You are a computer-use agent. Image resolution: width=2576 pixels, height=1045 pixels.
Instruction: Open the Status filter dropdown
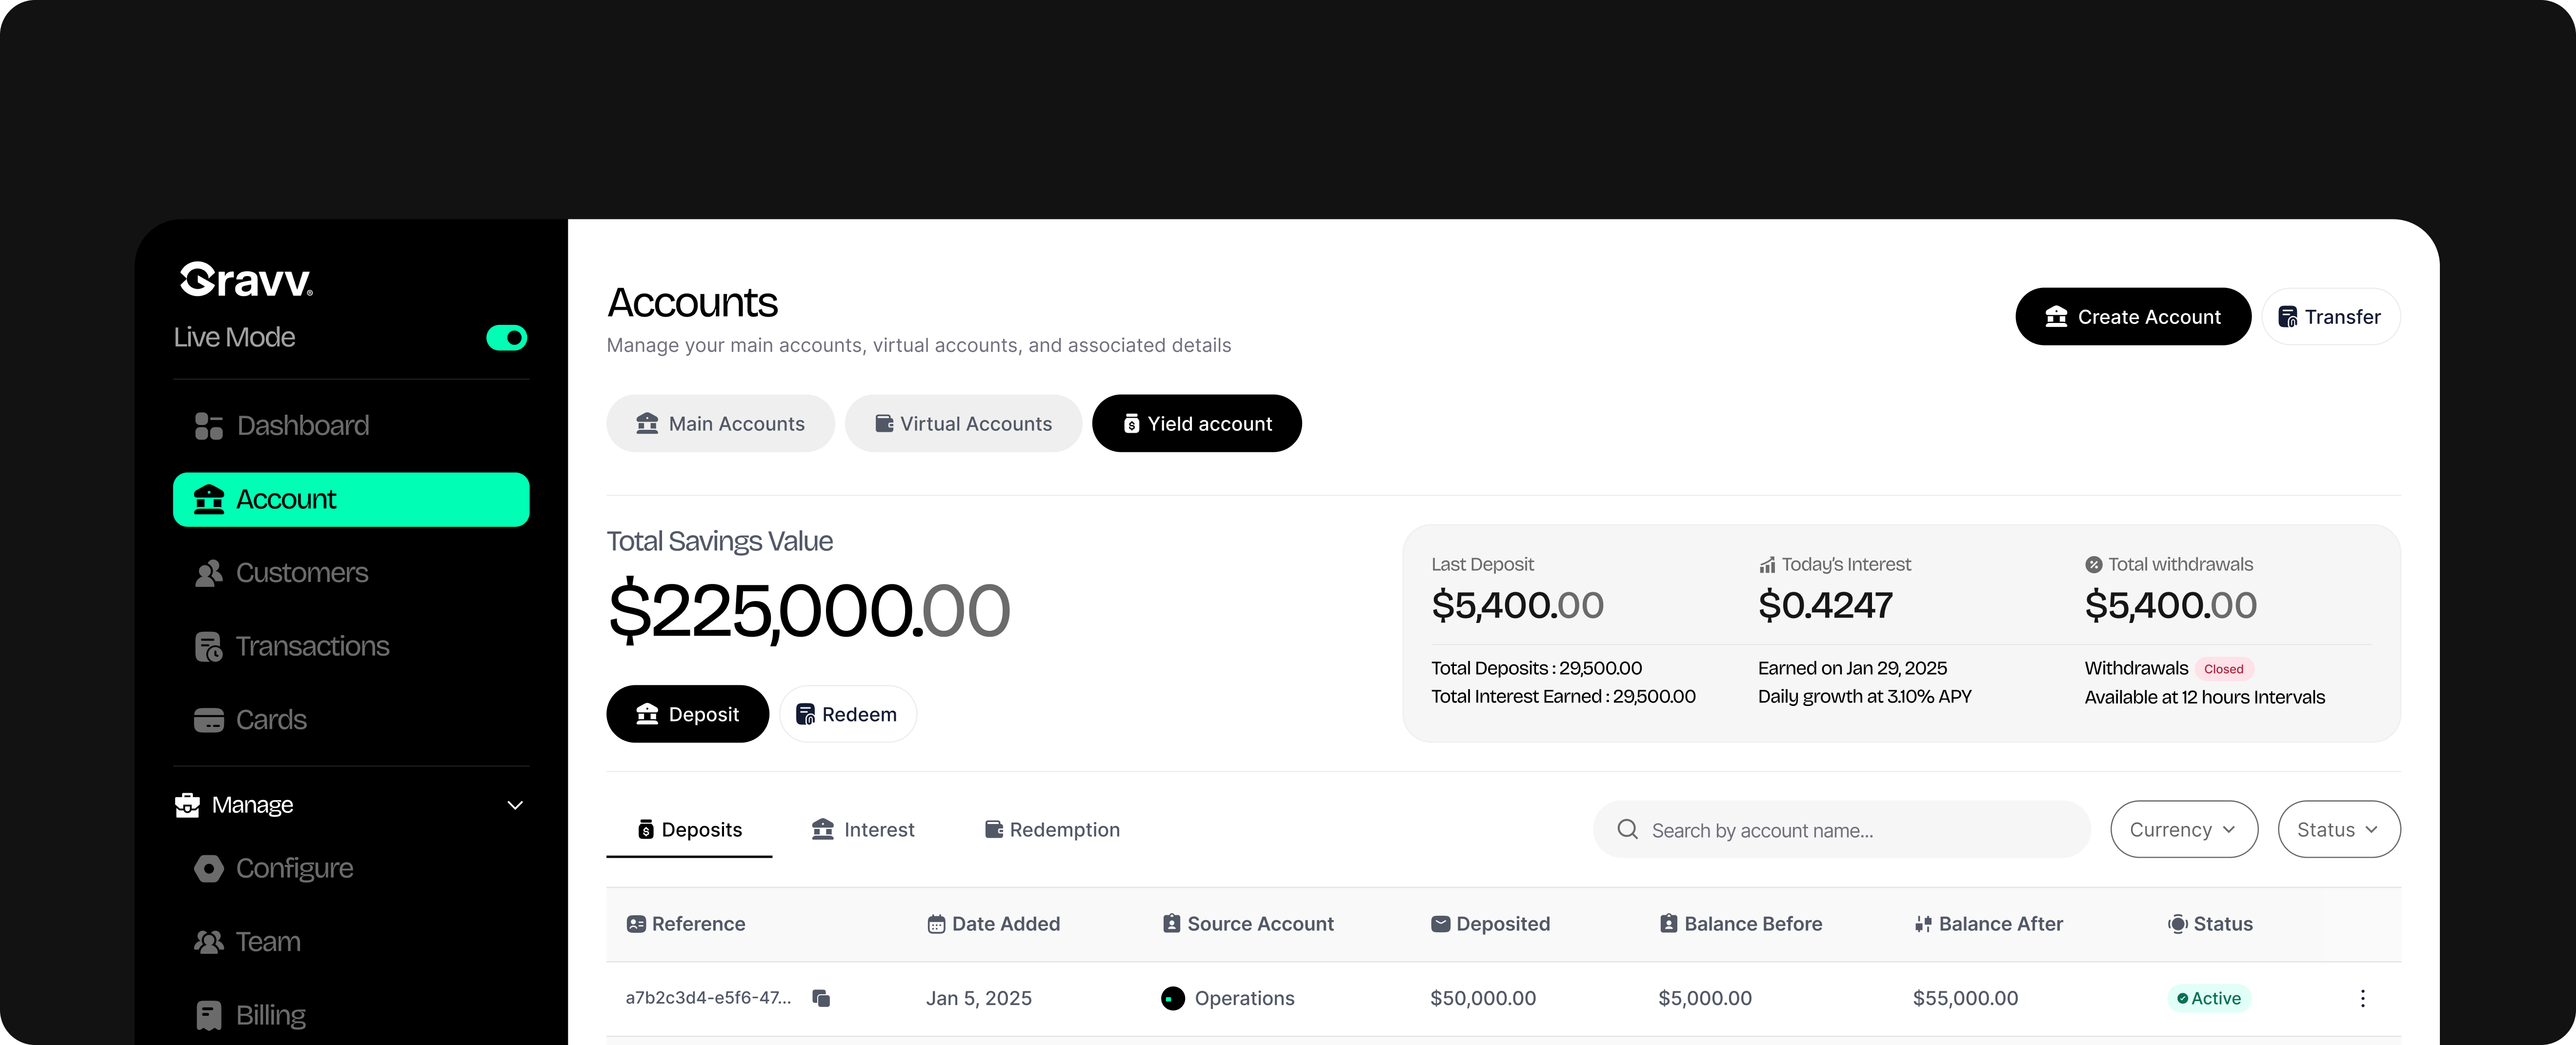(2337, 830)
